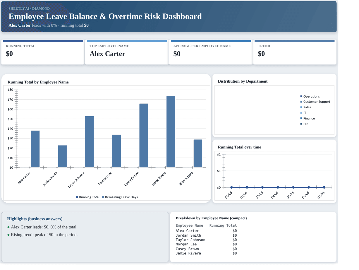Click the $40 label on the bar chart y-axis

[x=11, y=129]
